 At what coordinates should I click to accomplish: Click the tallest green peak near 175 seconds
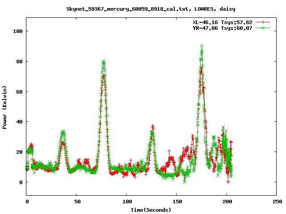[202, 46]
